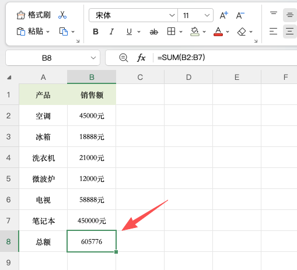Toggle Italic formatting
Image resolution: width=297 pixels, height=270 pixels.
click(x=111, y=31)
